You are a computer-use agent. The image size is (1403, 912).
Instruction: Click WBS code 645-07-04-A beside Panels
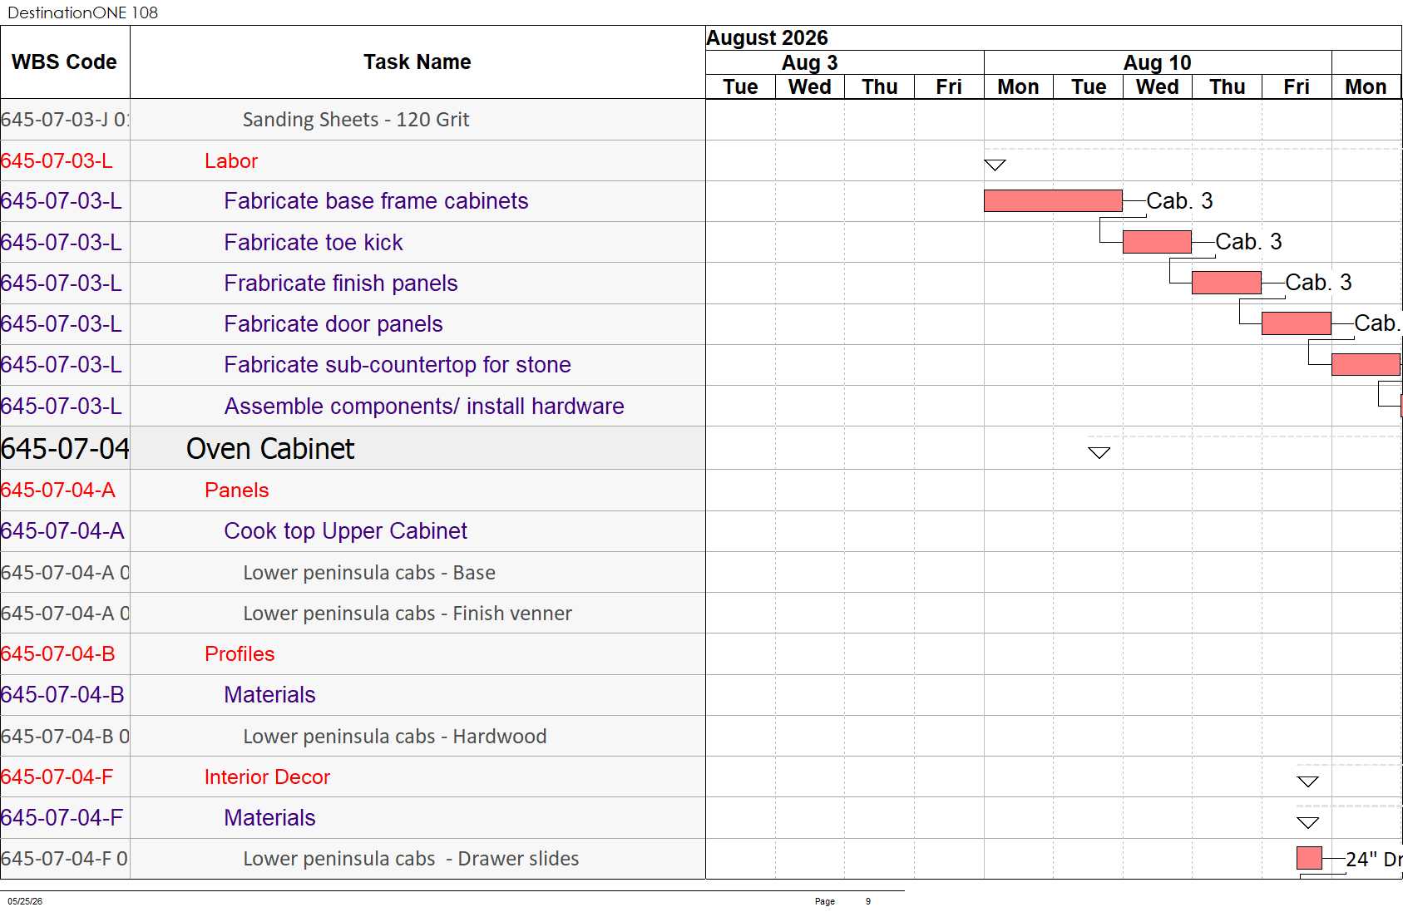tap(58, 490)
